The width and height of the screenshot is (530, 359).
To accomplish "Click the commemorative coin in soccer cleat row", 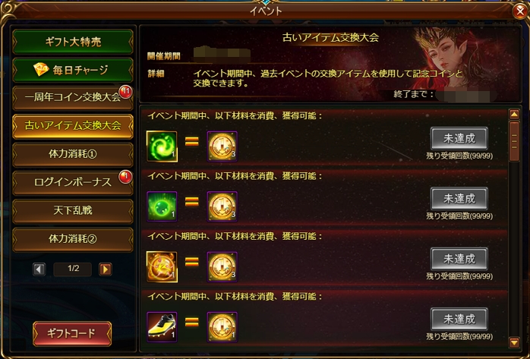I will tap(222, 327).
